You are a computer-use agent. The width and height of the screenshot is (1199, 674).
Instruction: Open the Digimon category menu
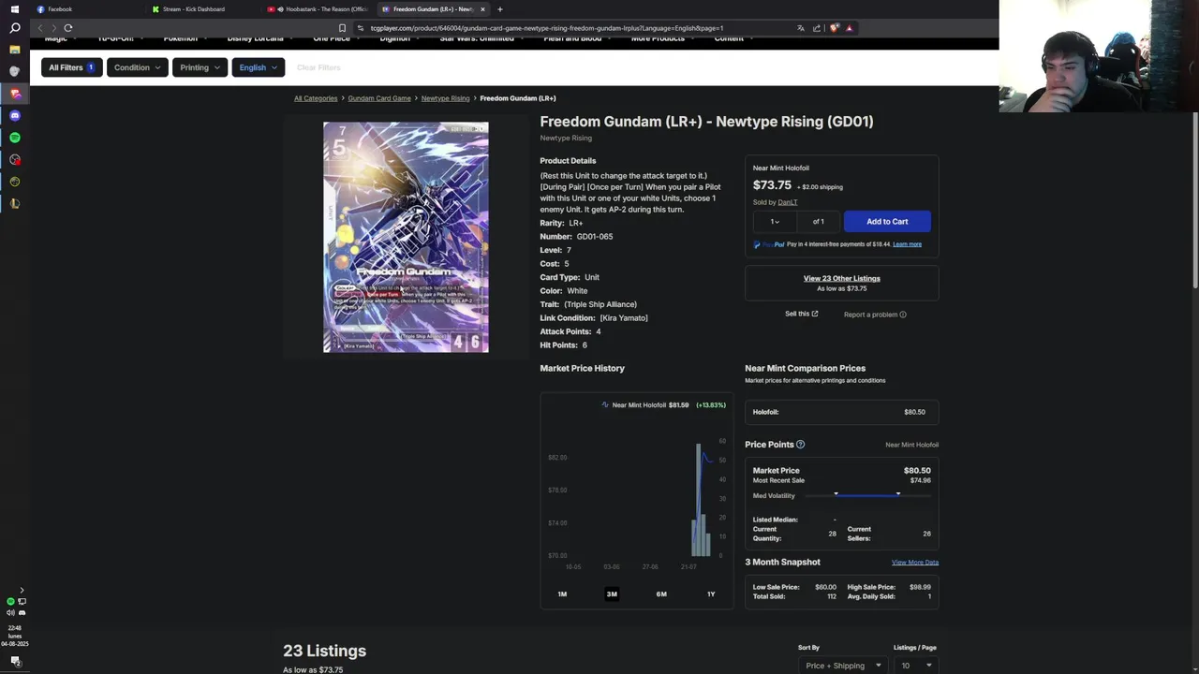400,38
